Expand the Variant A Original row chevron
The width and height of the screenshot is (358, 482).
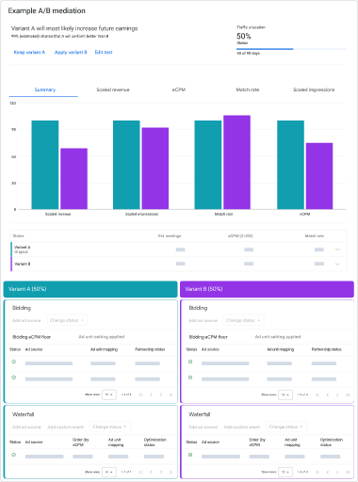pyautogui.click(x=337, y=249)
